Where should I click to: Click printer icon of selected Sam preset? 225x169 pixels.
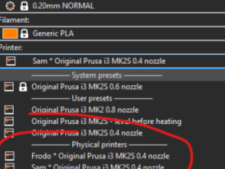pos(11,61)
